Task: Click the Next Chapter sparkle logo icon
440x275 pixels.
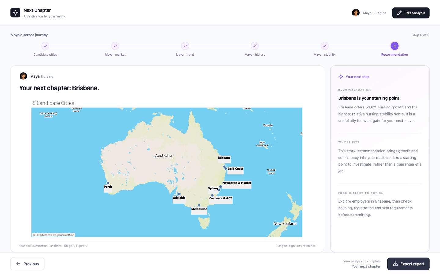Action: (x=15, y=13)
